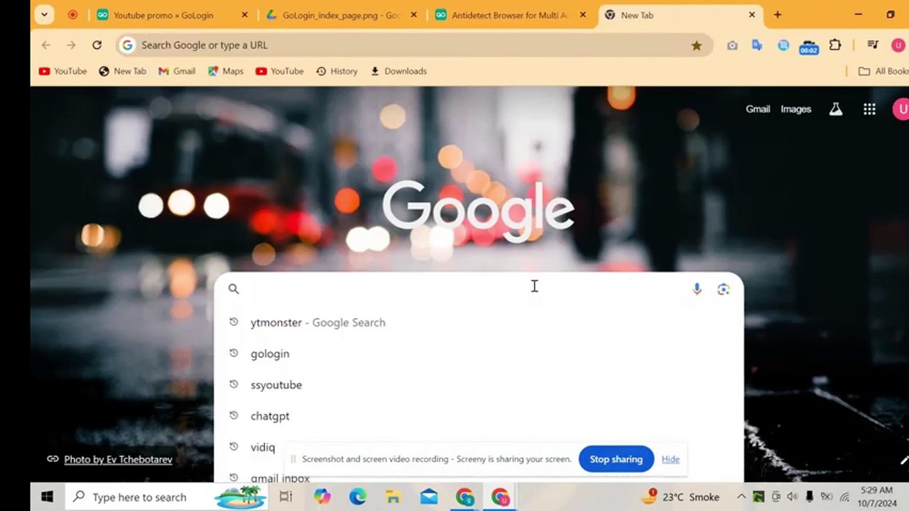
Task: Close the Antidetect Browser tab
Action: point(583,15)
